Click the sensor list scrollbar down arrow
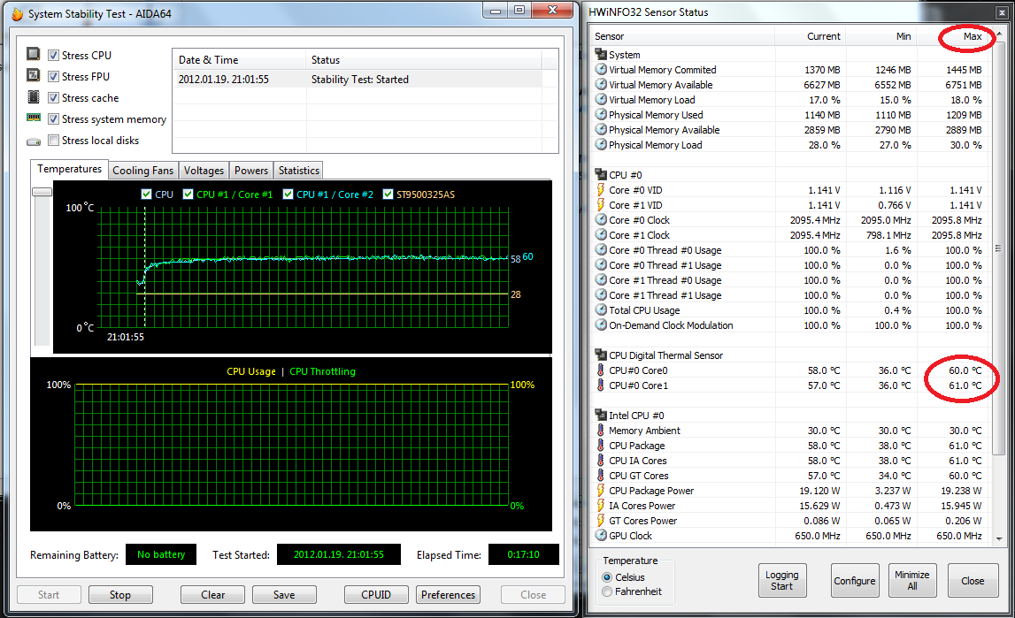1015x618 pixels. [997, 536]
